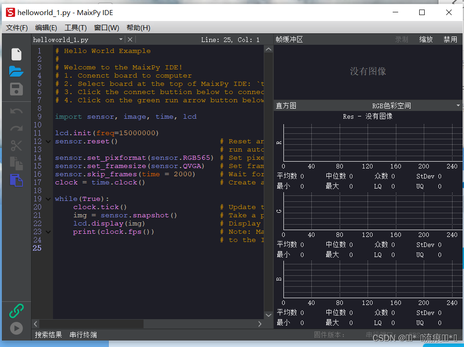Click the 缩放 zoom button

[x=426, y=39]
